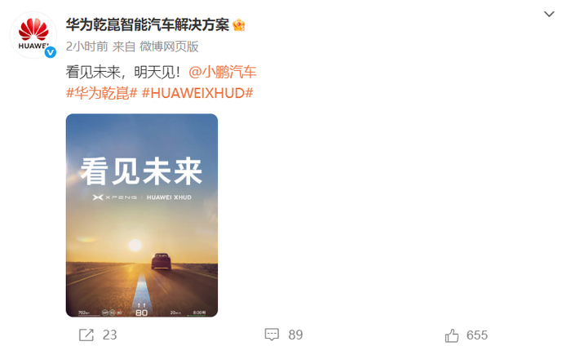
Task: Like the post with thumbs-up icon
Action: pos(452,335)
